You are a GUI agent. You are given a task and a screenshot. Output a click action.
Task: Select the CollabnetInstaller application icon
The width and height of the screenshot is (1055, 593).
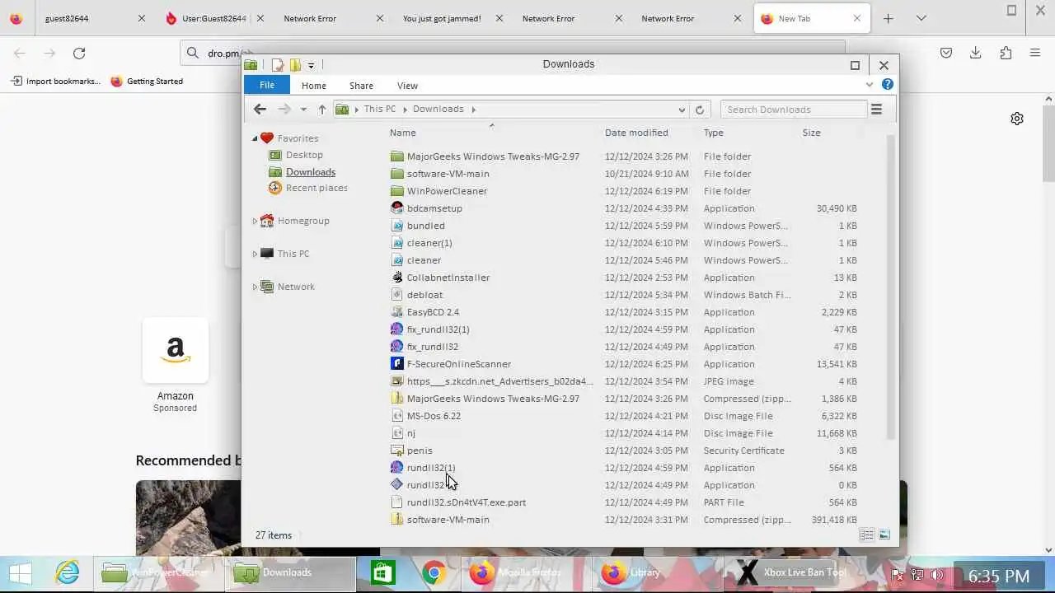pyautogui.click(x=397, y=278)
